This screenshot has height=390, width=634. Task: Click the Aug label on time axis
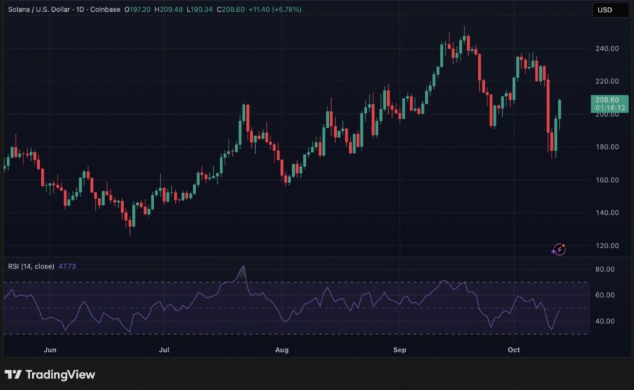tap(282, 350)
